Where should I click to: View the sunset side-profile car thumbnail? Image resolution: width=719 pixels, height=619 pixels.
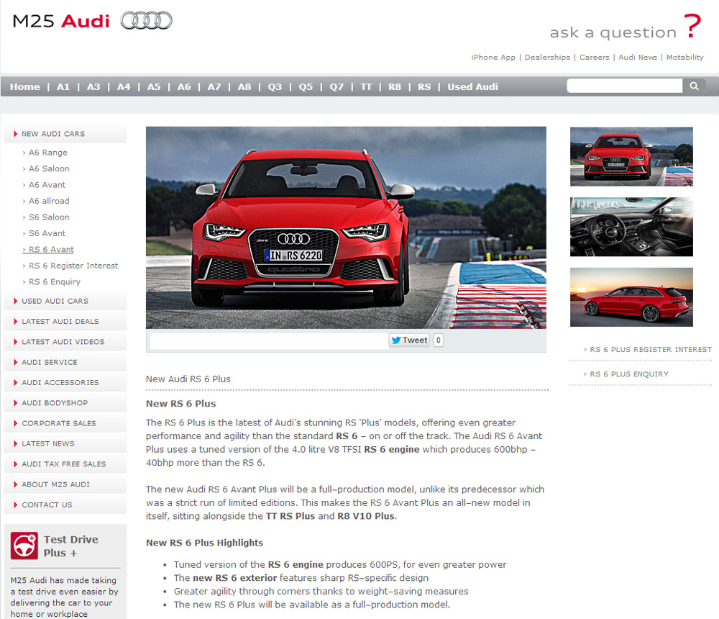point(631,297)
